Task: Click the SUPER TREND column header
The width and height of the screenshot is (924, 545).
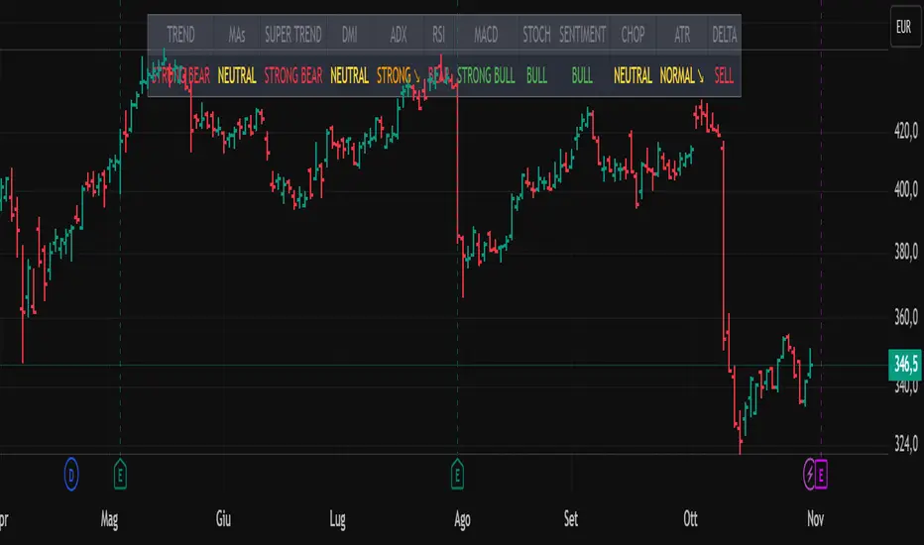Action: tap(292, 35)
